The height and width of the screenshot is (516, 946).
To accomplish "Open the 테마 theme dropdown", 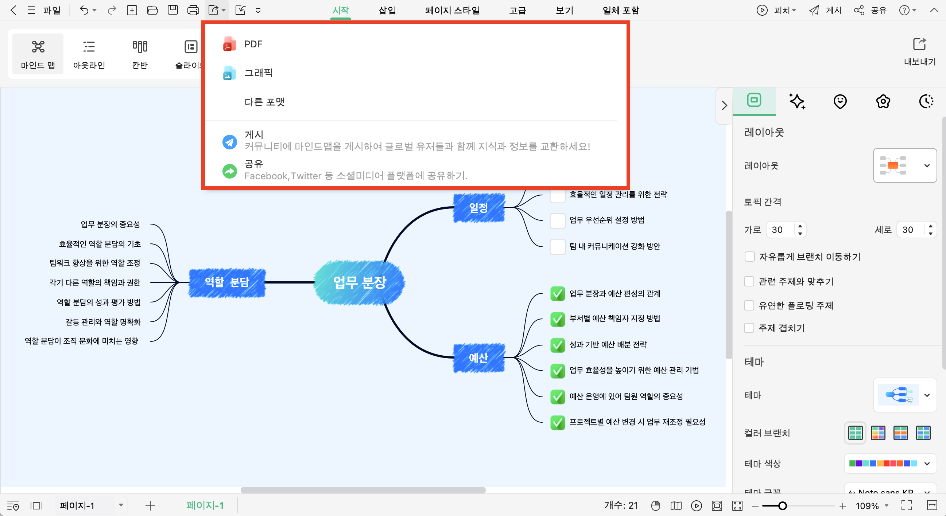I will (x=905, y=395).
